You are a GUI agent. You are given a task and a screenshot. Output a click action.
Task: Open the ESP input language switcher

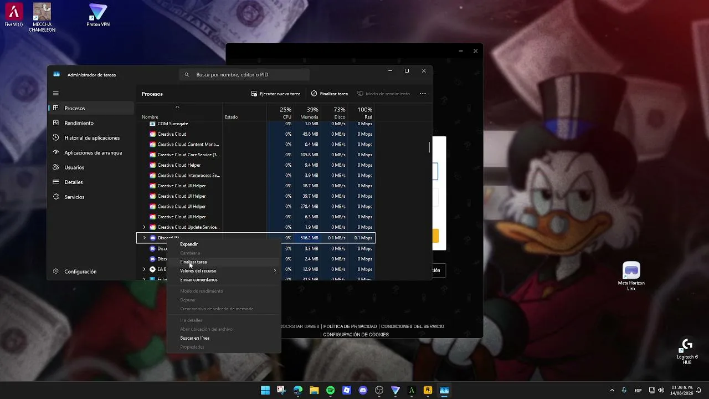[638, 390]
